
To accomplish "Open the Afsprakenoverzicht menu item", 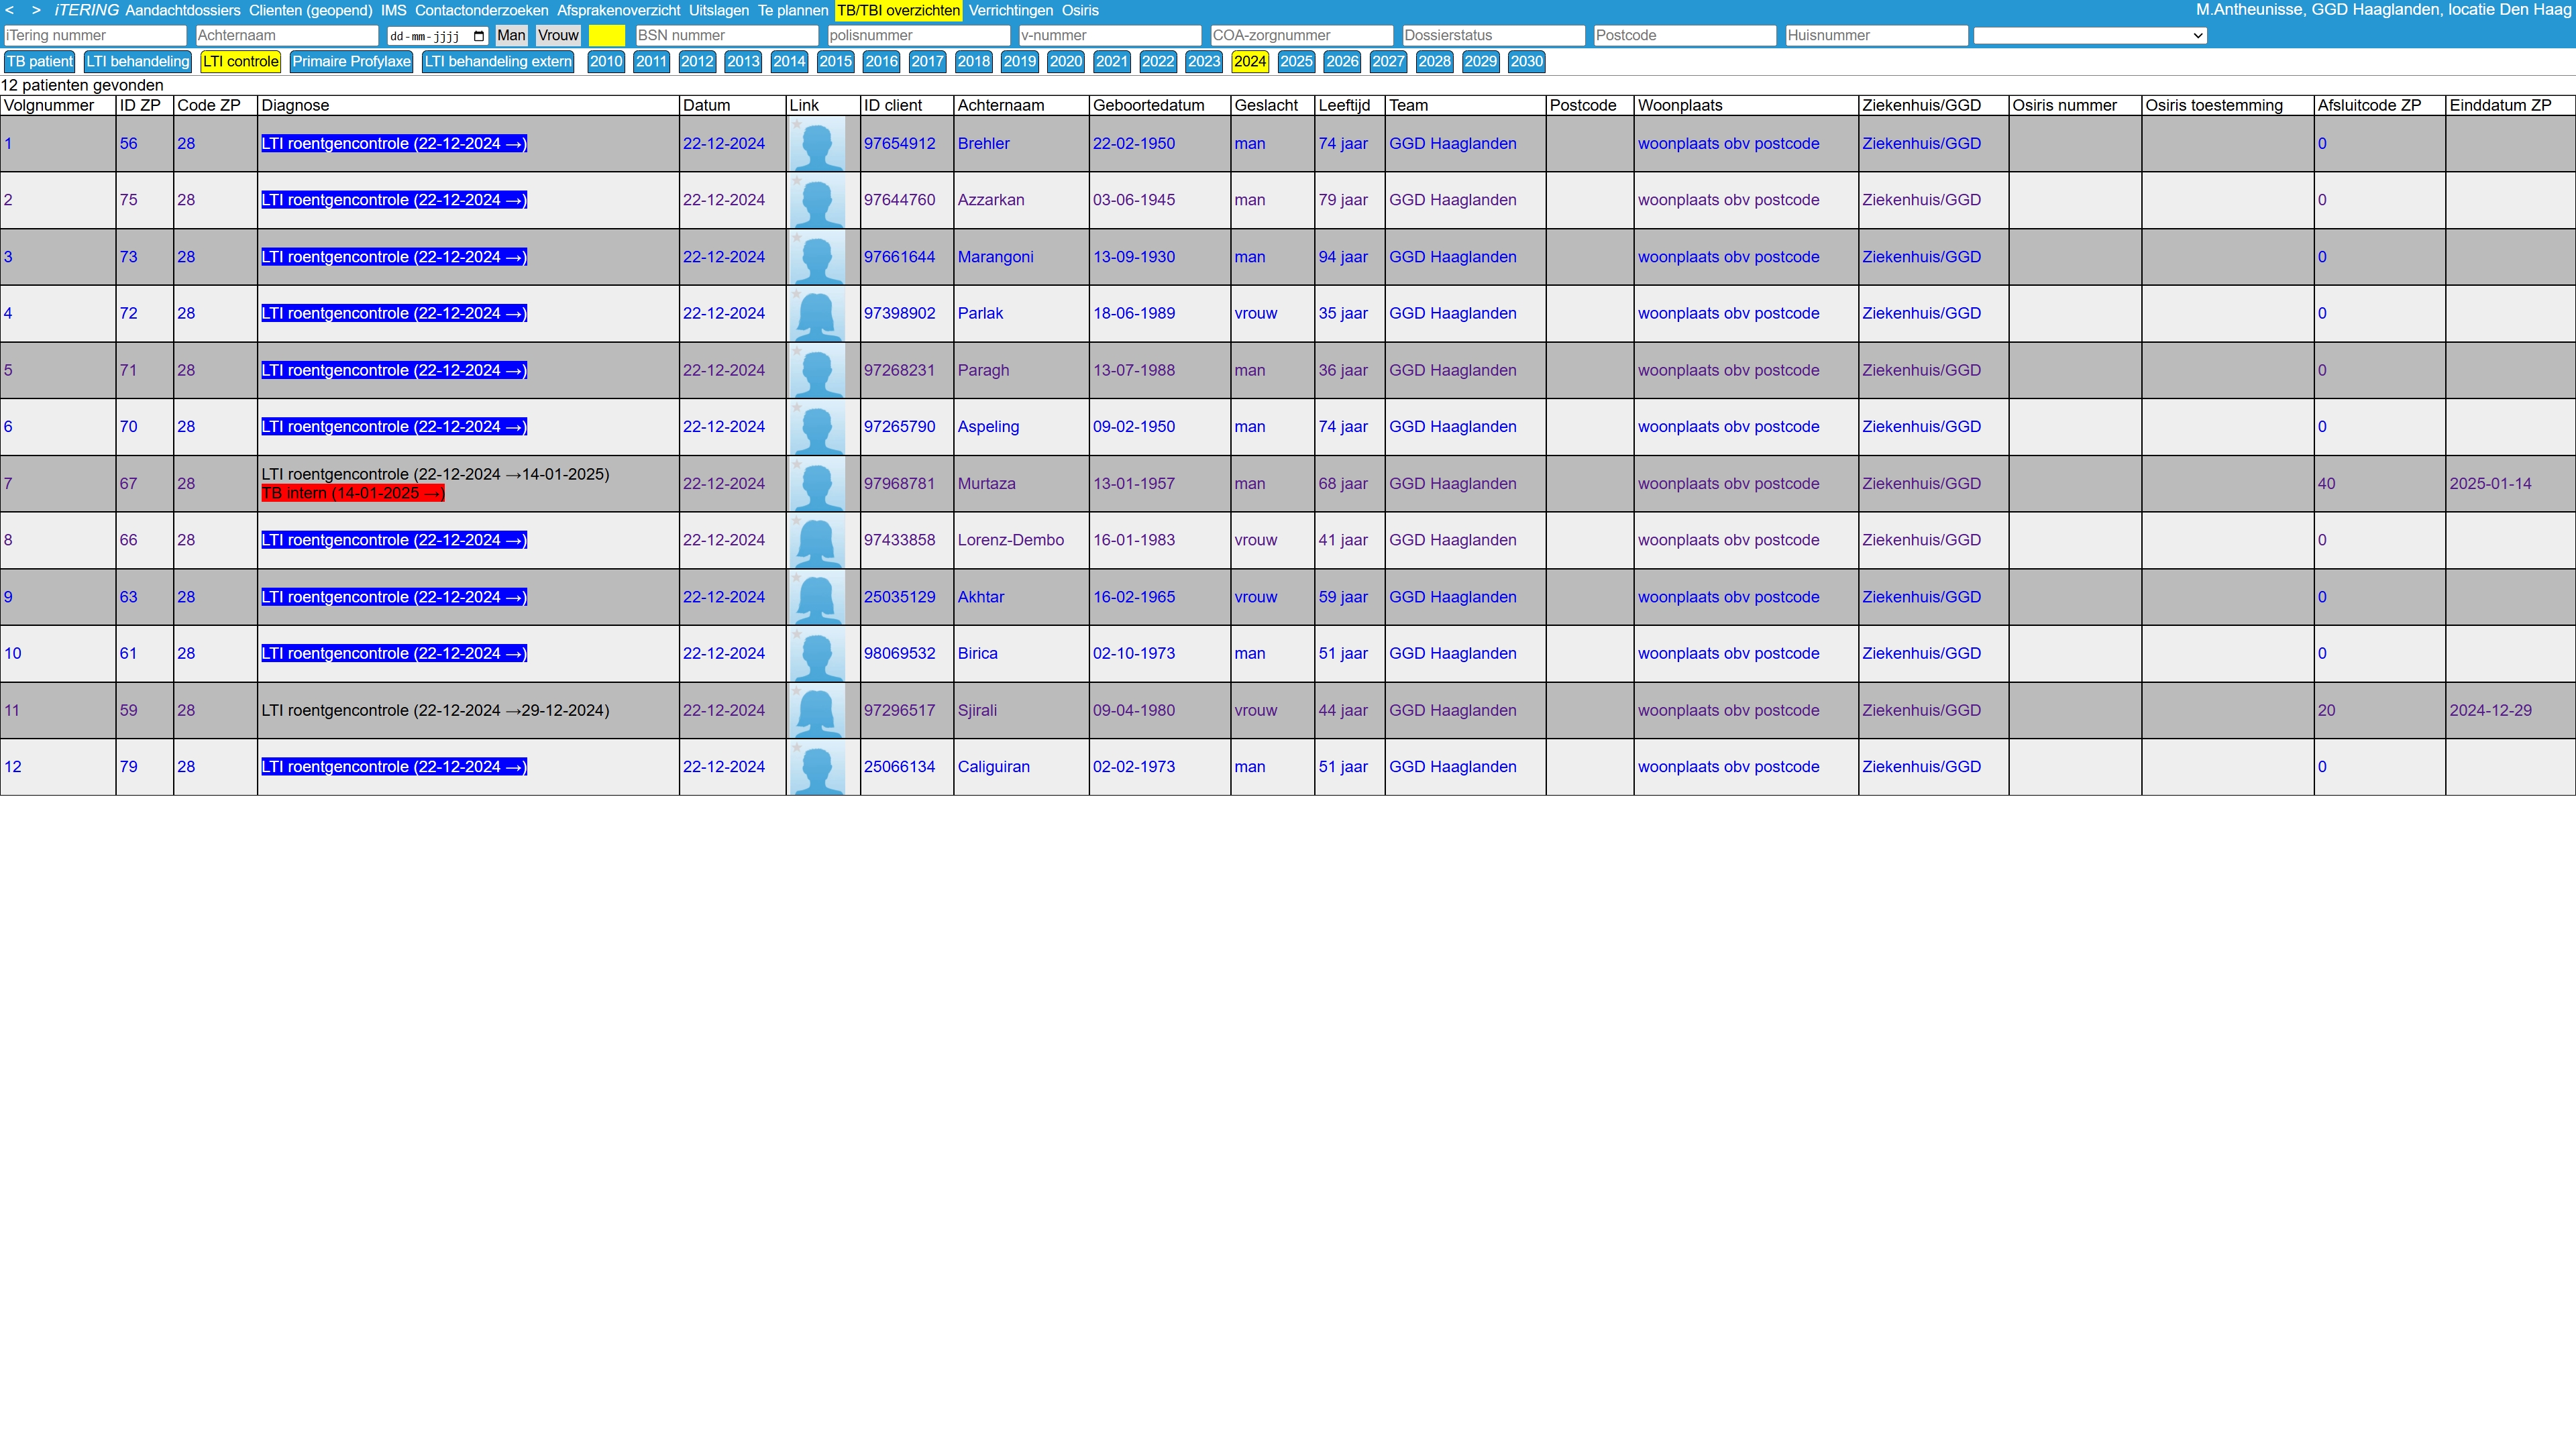I will 618,10.
